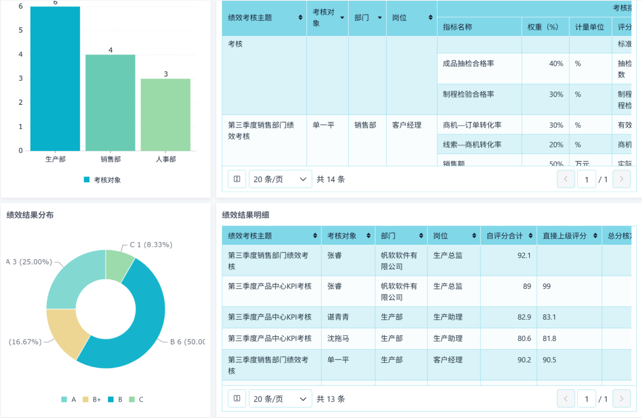Open column settings icon in 绩效结果明细 table footer
Viewport: 642px width, 418px height.
tap(237, 399)
